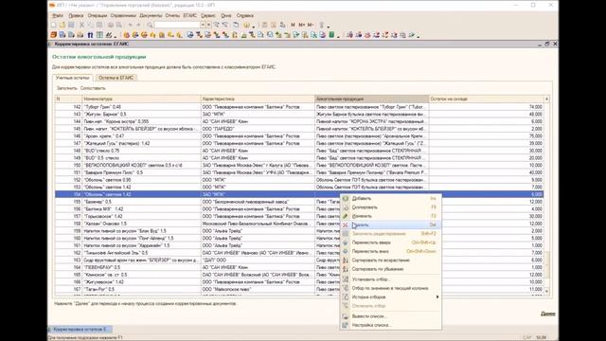This screenshot has width=606, height=341.
Task: Expand the История отборов submenu arrow
Action: click(437, 296)
